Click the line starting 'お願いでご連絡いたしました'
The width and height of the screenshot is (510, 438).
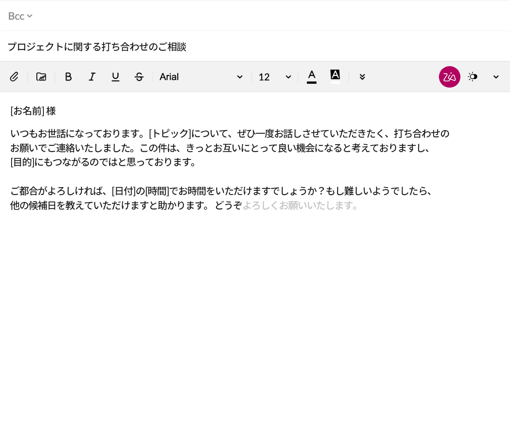220,148
